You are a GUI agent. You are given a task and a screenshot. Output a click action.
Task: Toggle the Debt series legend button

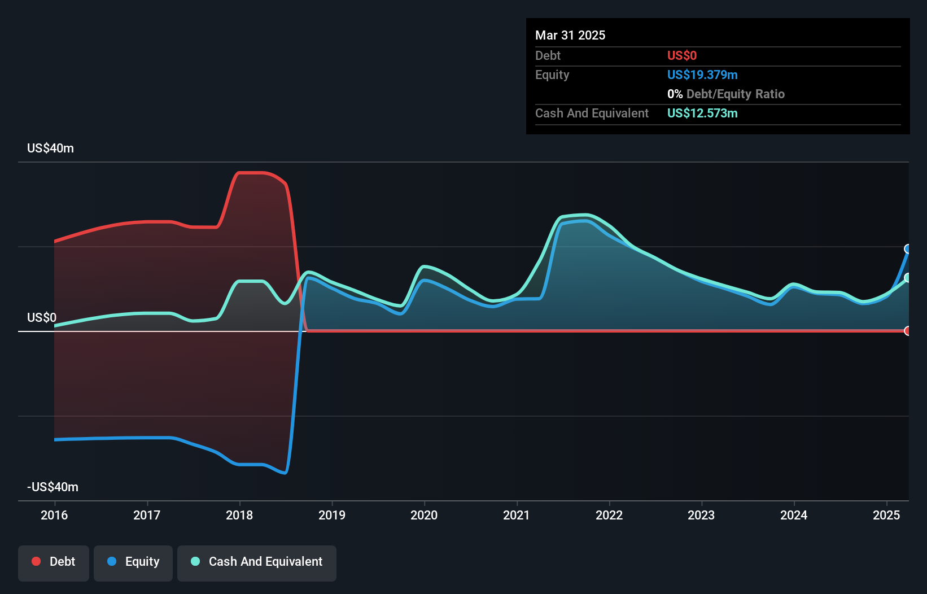54,563
